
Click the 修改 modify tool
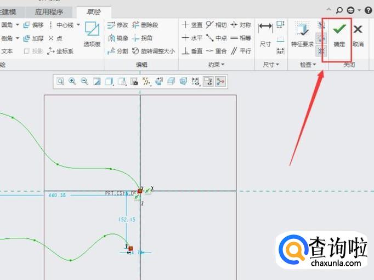pyautogui.click(x=117, y=25)
